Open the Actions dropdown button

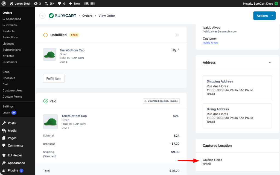tap(264, 16)
